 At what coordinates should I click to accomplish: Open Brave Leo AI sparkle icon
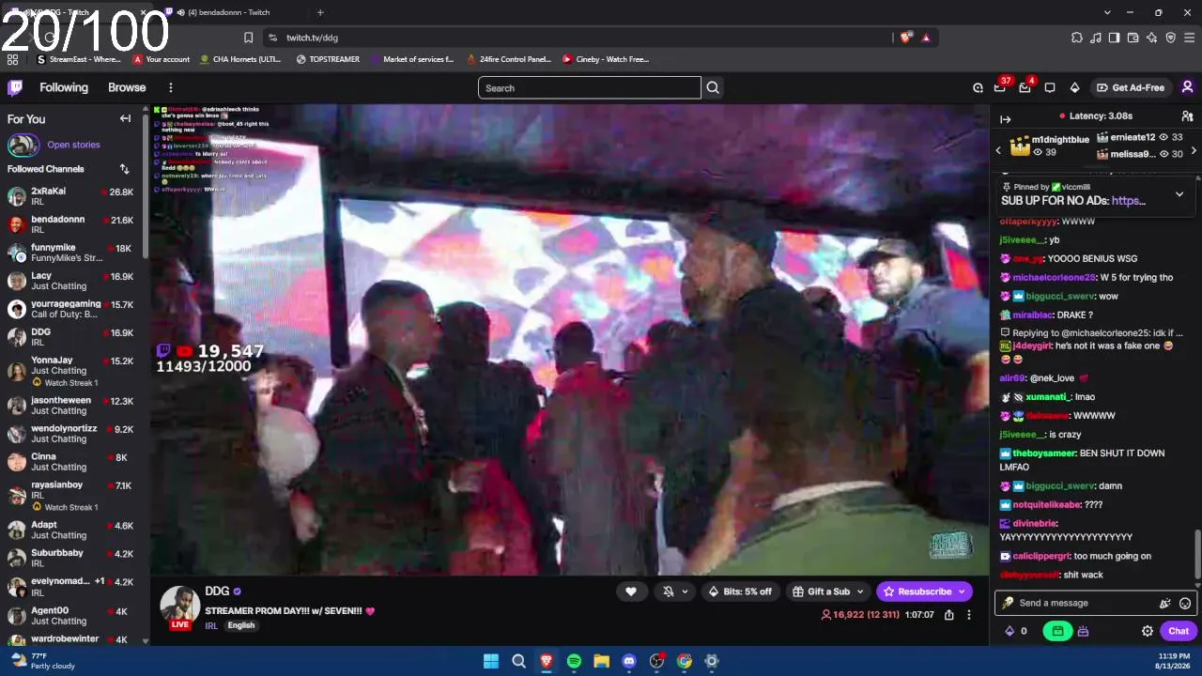point(1152,38)
